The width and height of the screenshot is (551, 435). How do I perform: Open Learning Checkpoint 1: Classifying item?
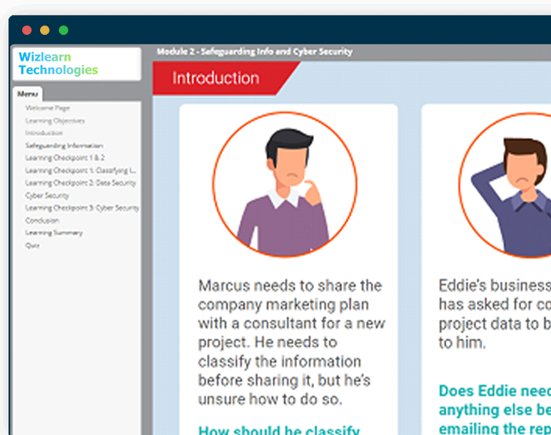click(80, 171)
